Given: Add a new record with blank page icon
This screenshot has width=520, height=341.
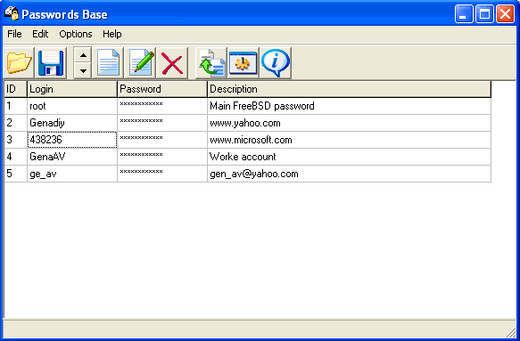Looking at the screenshot, I should 108,63.
